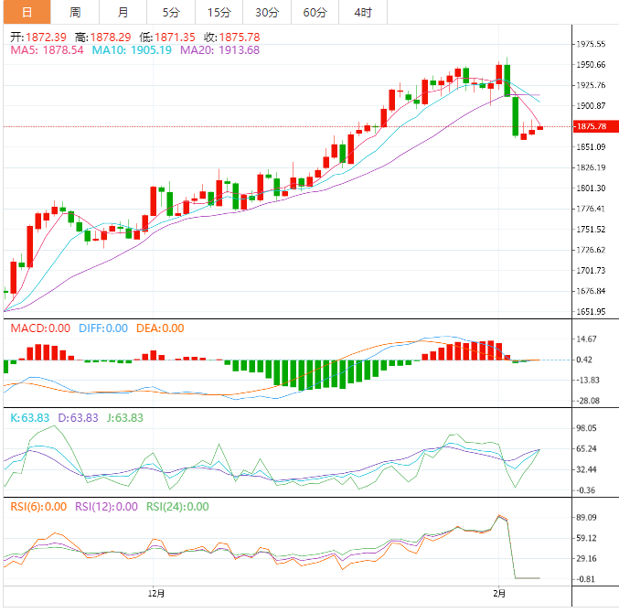Open the 30分 timeframe tab
619x613 pixels.
coord(267,12)
